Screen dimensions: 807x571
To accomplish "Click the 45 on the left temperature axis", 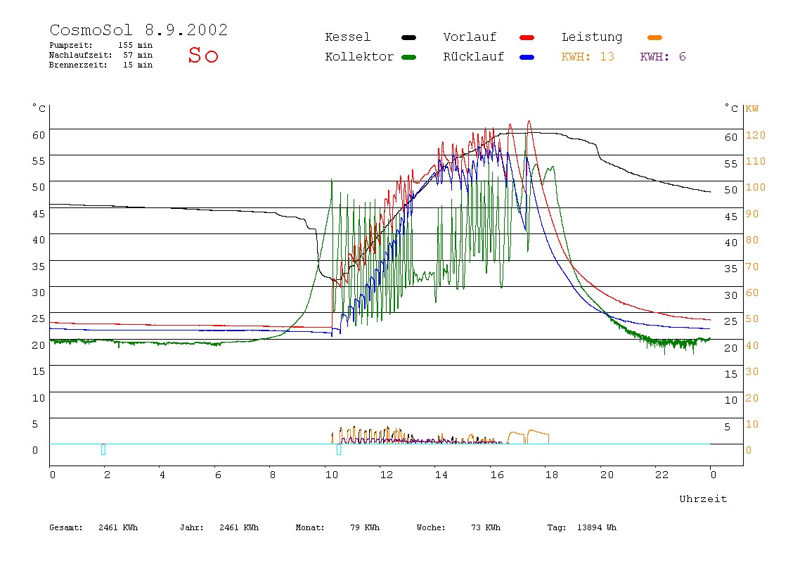I will coord(39,214).
